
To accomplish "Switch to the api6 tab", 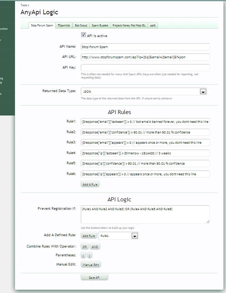I will pos(153,25).
